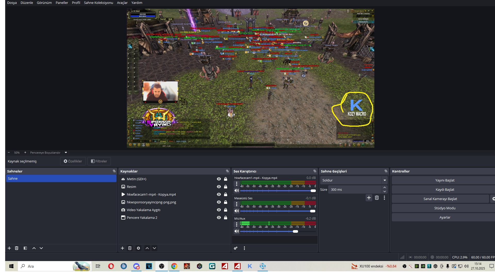495x278 pixels.
Task: Toggle visibility of Video Yakalama Aygıtı
Action: coord(219,210)
